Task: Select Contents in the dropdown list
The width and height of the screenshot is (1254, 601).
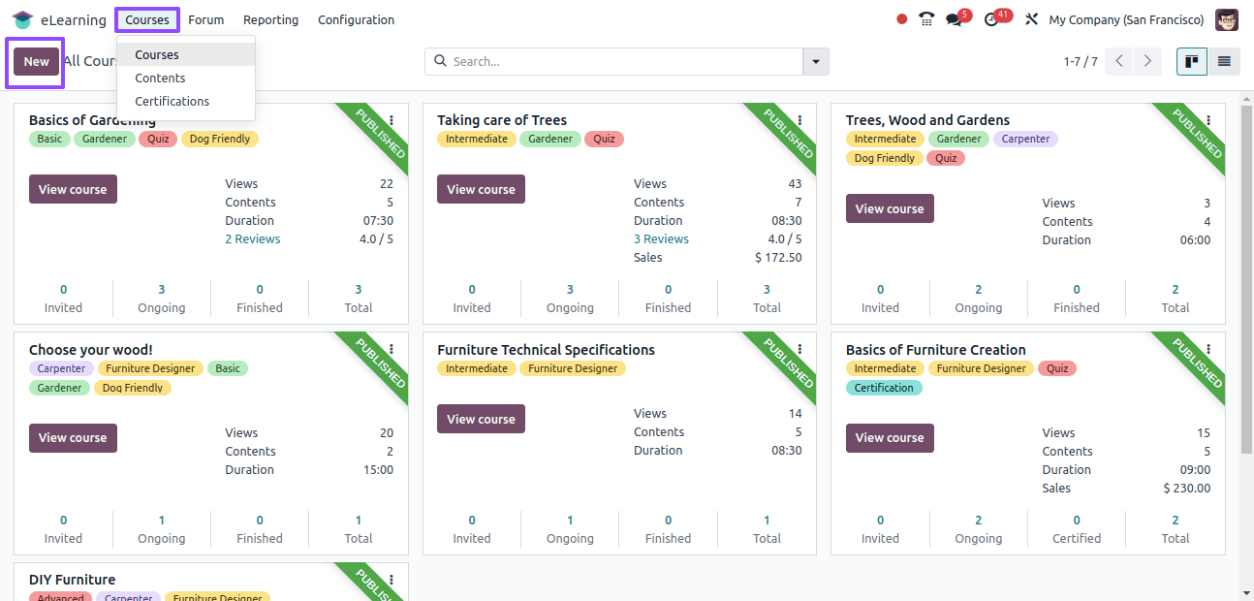Action: point(186,79)
